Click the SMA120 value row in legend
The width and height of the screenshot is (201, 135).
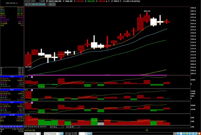click(12, 16)
